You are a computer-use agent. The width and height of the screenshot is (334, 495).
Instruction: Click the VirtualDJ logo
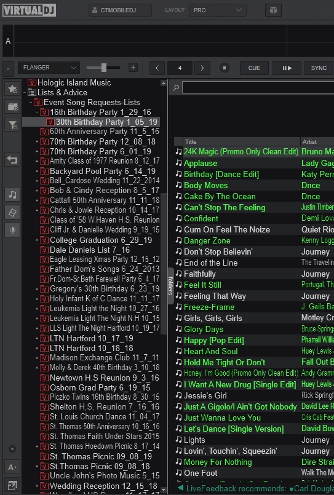click(29, 10)
